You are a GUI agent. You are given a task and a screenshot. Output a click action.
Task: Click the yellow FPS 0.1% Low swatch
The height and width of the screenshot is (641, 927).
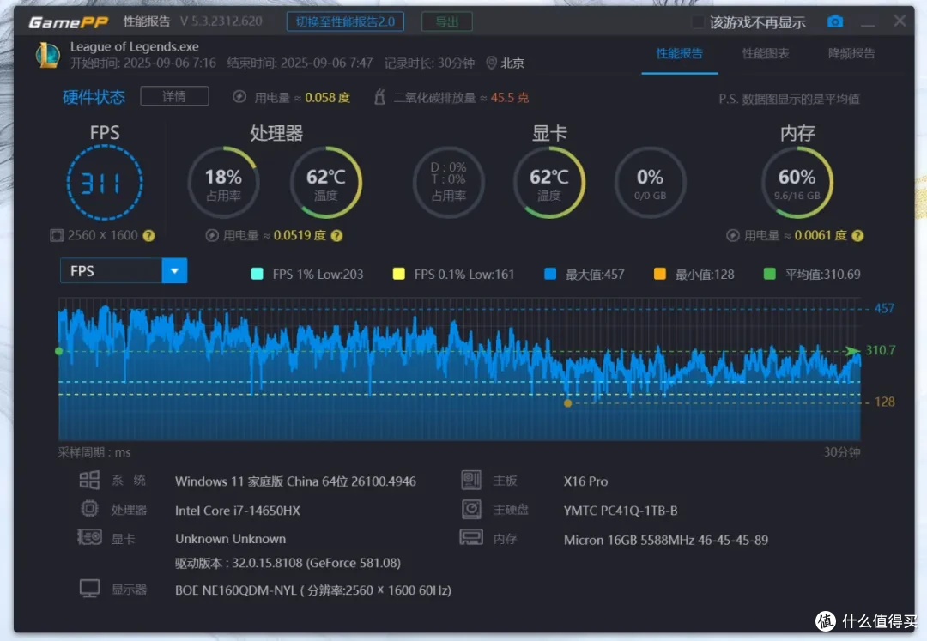(x=399, y=274)
